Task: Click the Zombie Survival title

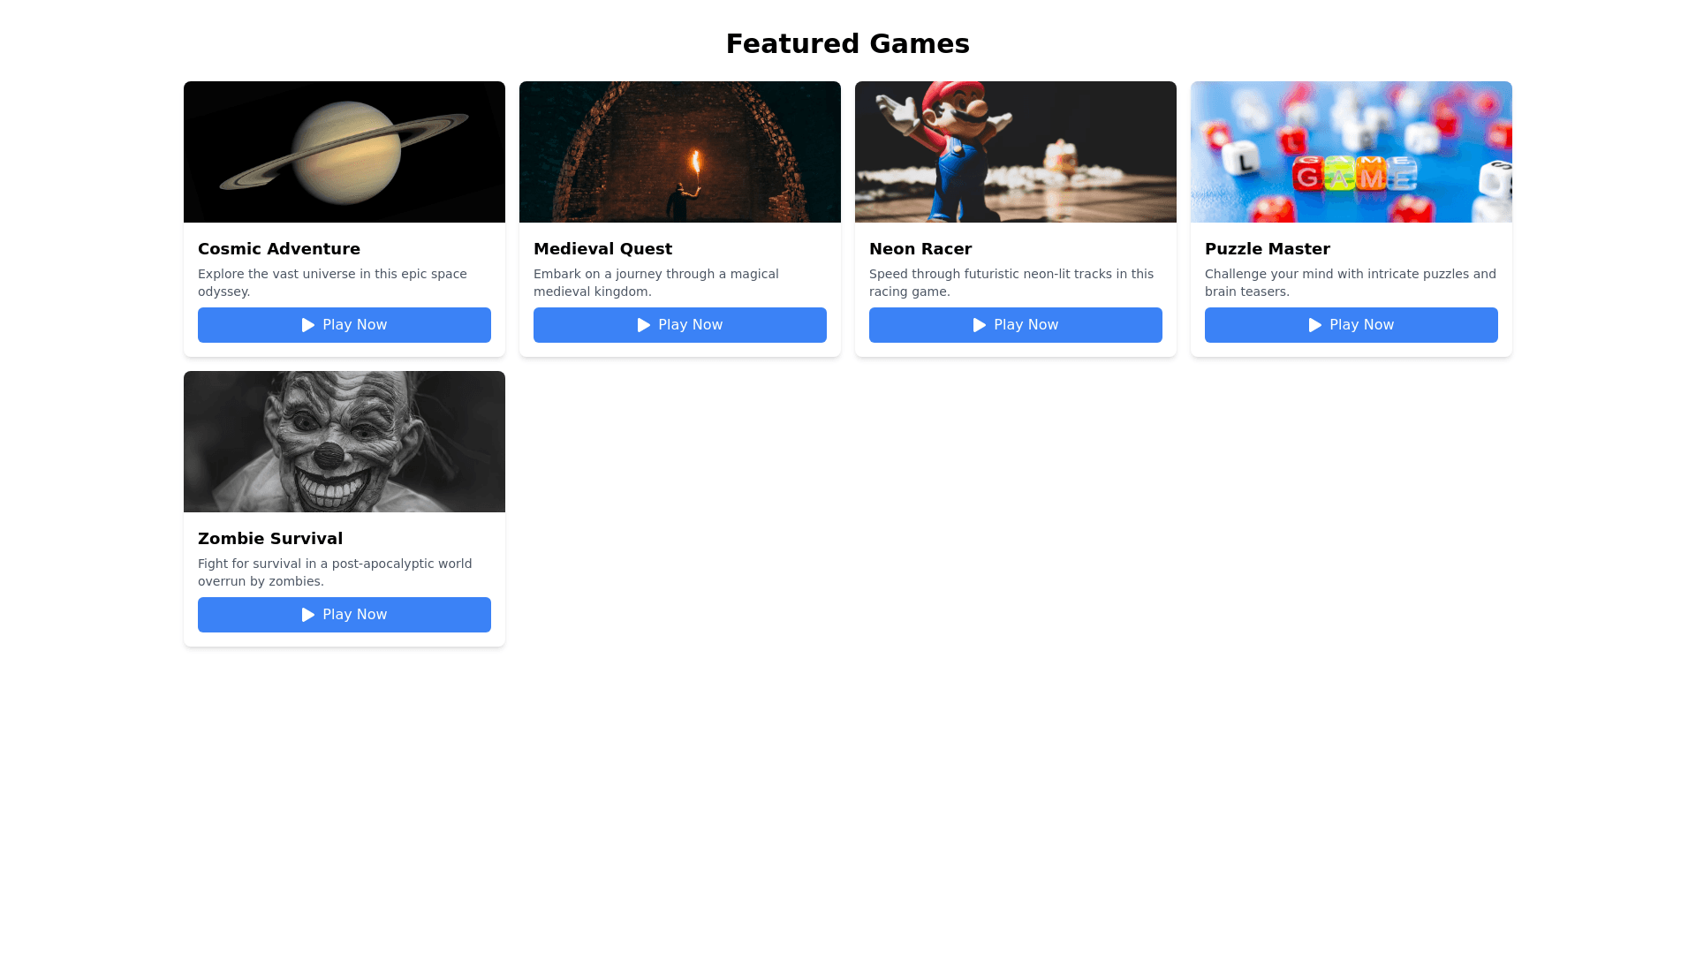Action: [x=270, y=539]
